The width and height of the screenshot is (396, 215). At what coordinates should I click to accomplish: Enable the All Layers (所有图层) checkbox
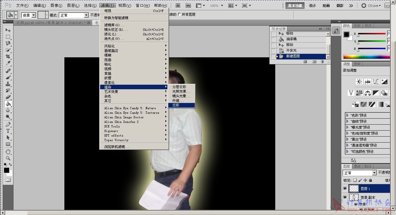tap(179, 15)
